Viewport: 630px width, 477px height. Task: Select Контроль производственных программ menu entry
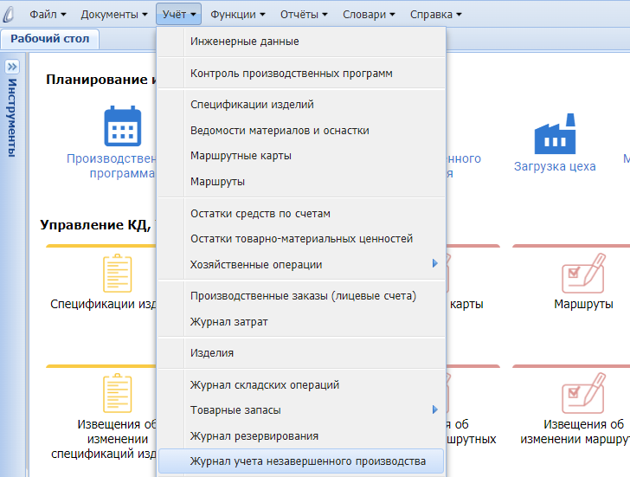pyautogui.click(x=292, y=74)
